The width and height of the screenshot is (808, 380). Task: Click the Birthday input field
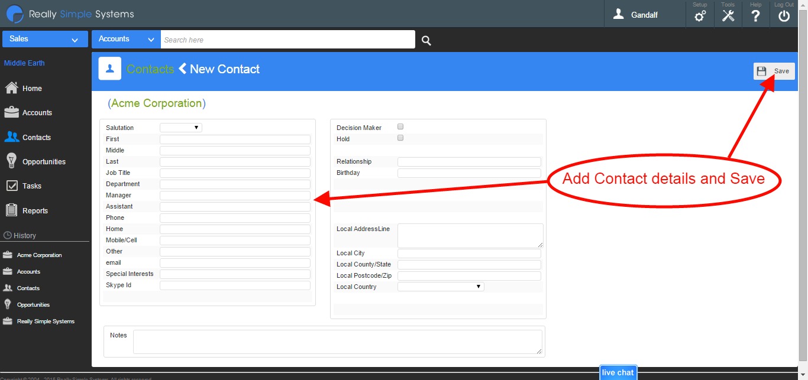pos(469,173)
